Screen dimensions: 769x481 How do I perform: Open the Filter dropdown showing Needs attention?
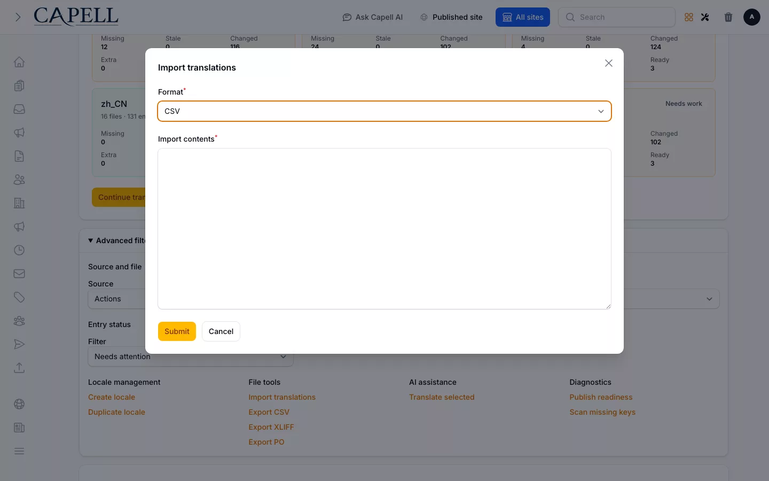pos(191,356)
